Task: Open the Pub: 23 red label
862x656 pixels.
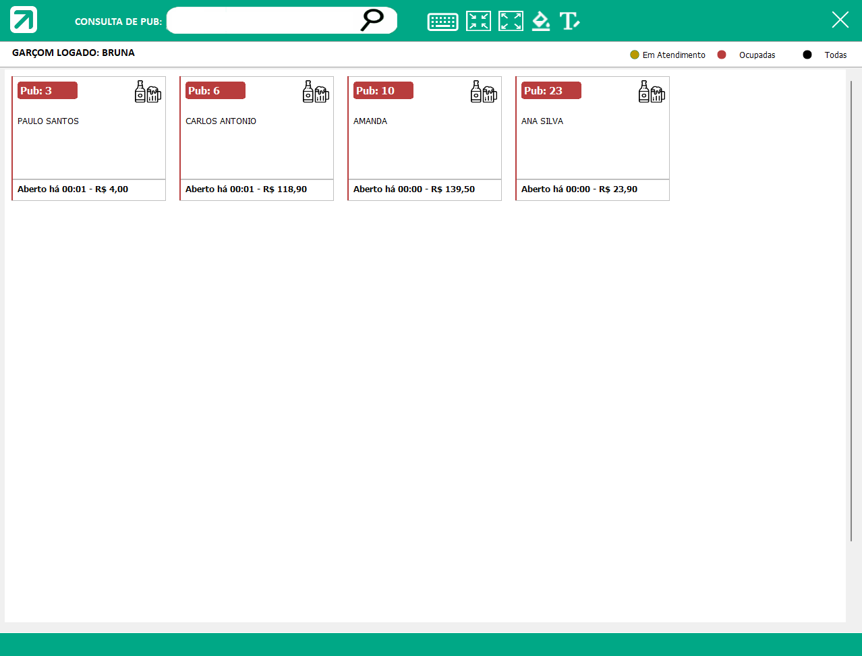Action: coord(551,90)
